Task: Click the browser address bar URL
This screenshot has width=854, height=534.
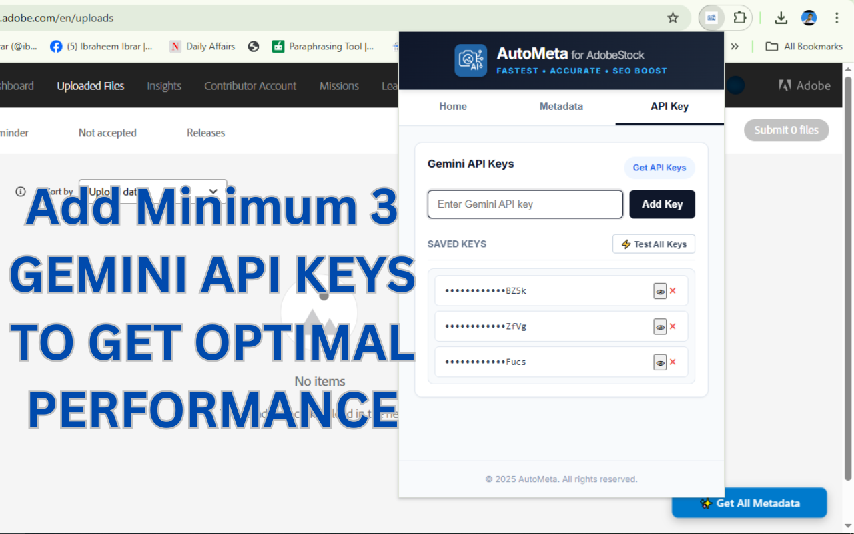Action: click(x=57, y=18)
